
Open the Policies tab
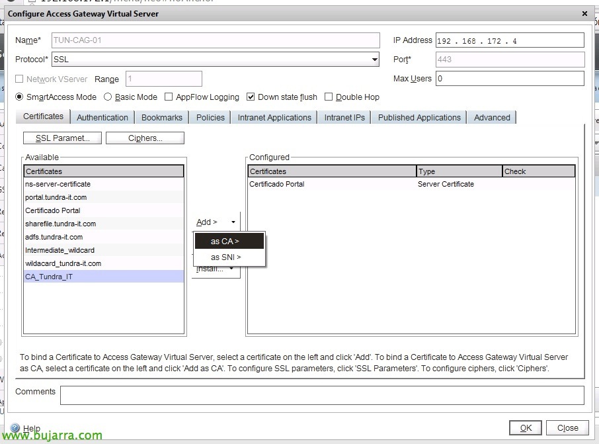[x=210, y=117]
